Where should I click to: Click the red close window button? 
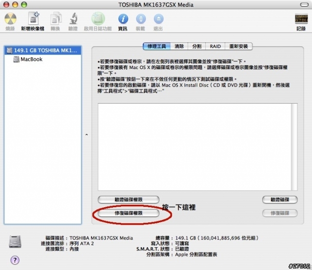click(6, 4)
